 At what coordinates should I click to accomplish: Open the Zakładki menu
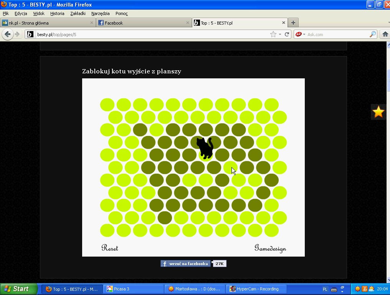coord(78,13)
